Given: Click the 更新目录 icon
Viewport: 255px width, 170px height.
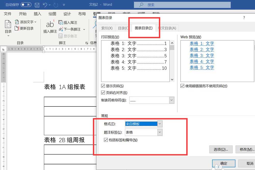Looking at the screenshot, I should (17, 28).
